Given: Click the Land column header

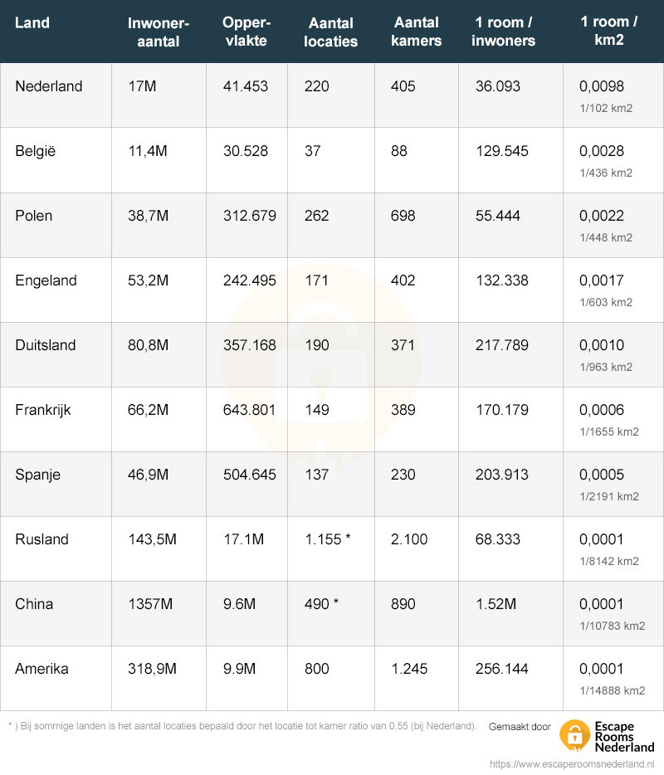Looking at the screenshot, I should point(32,22).
